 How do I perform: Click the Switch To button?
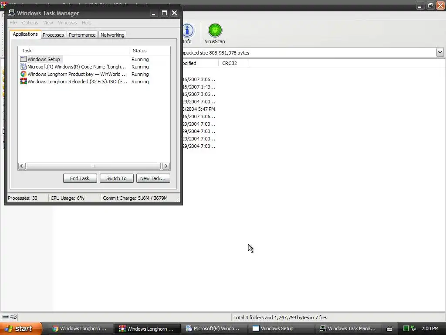click(x=116, y=178)
